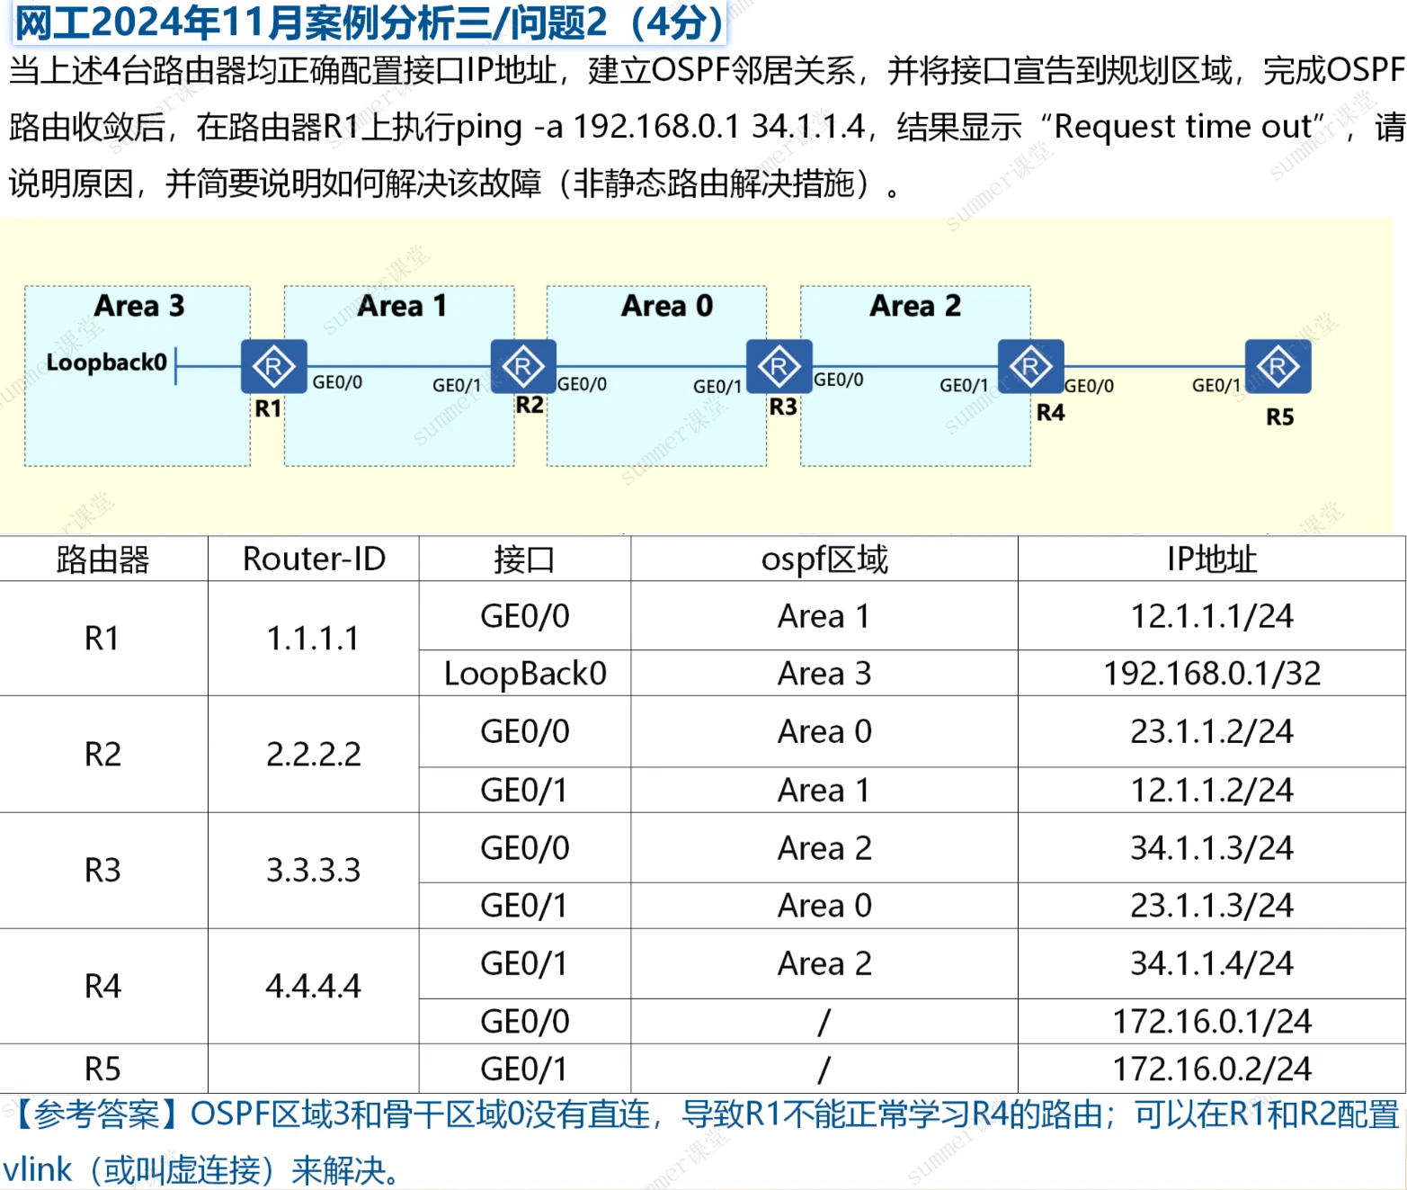
Task: Select the Area 0 box title
Action: [x=666, y=306]
